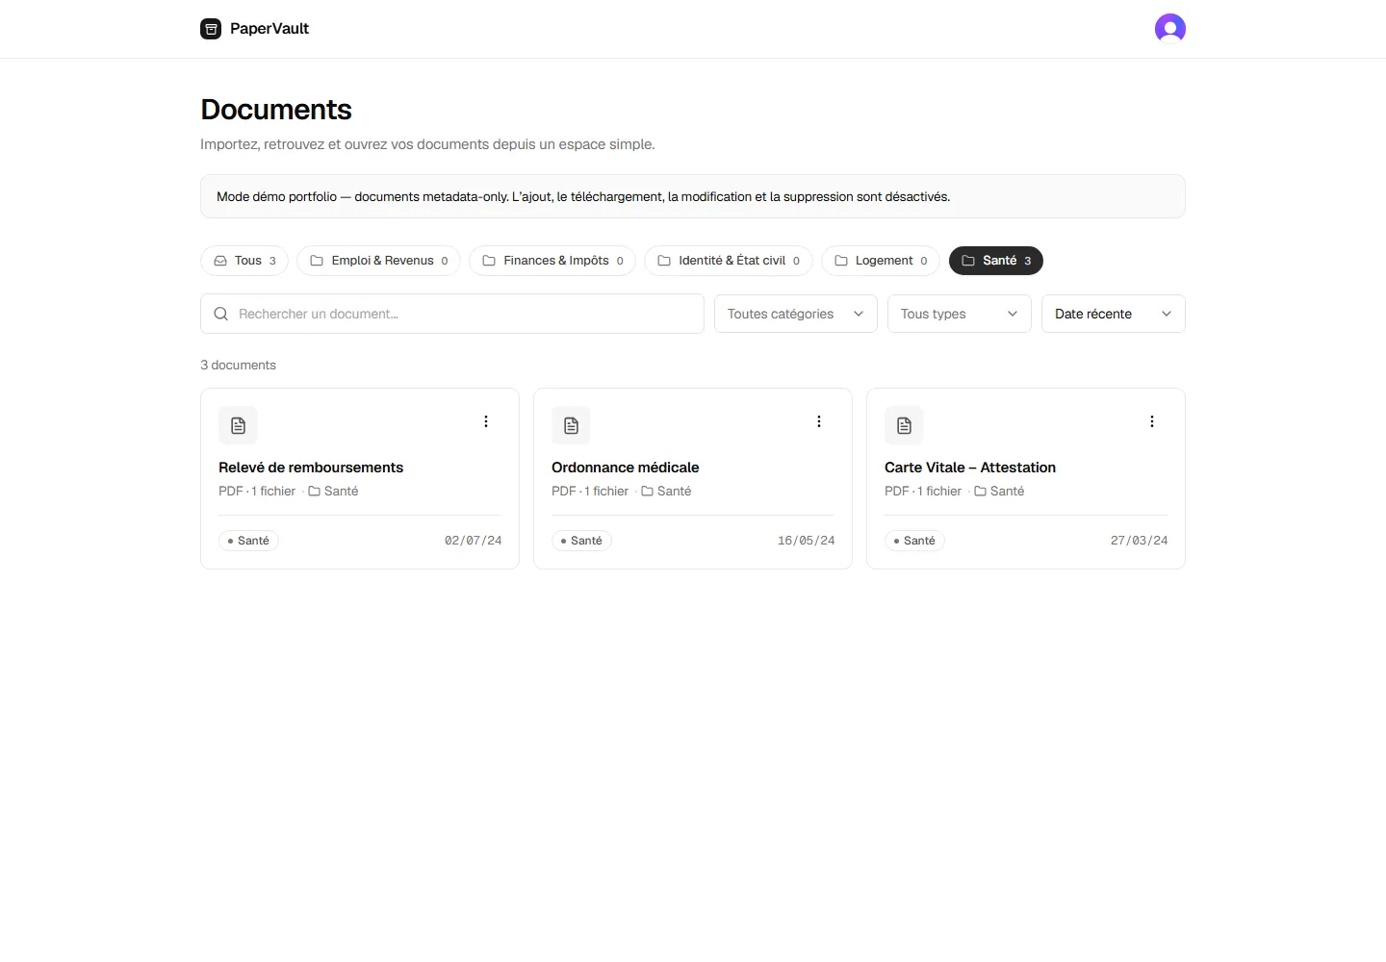Click the Documents page heading

click(x=276, y=110)
